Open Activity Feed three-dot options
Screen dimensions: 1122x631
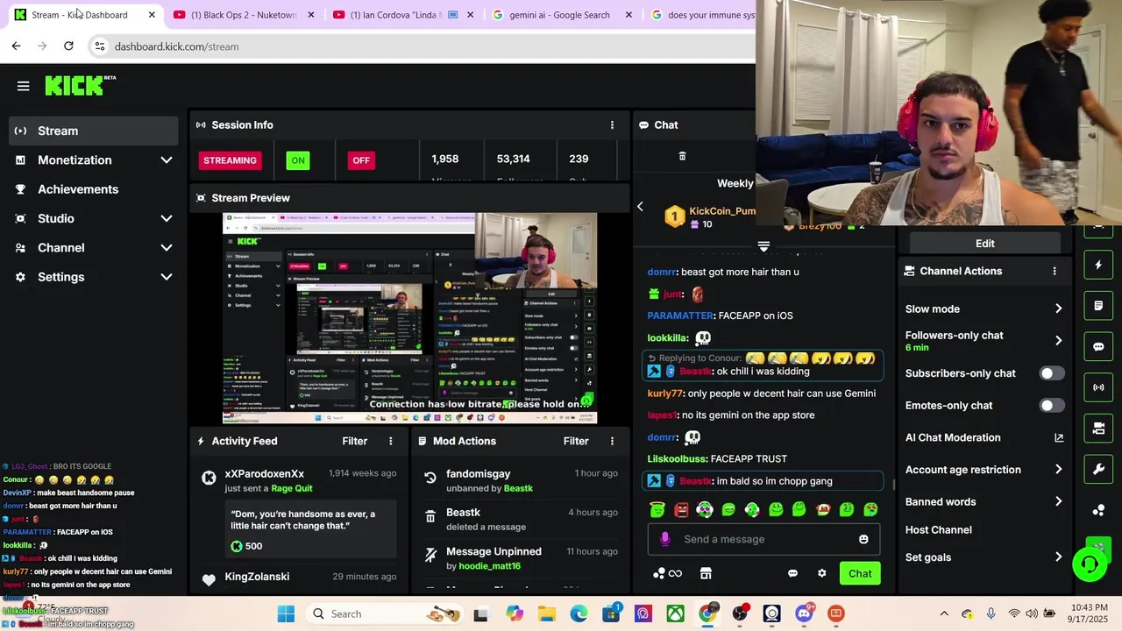391,441
